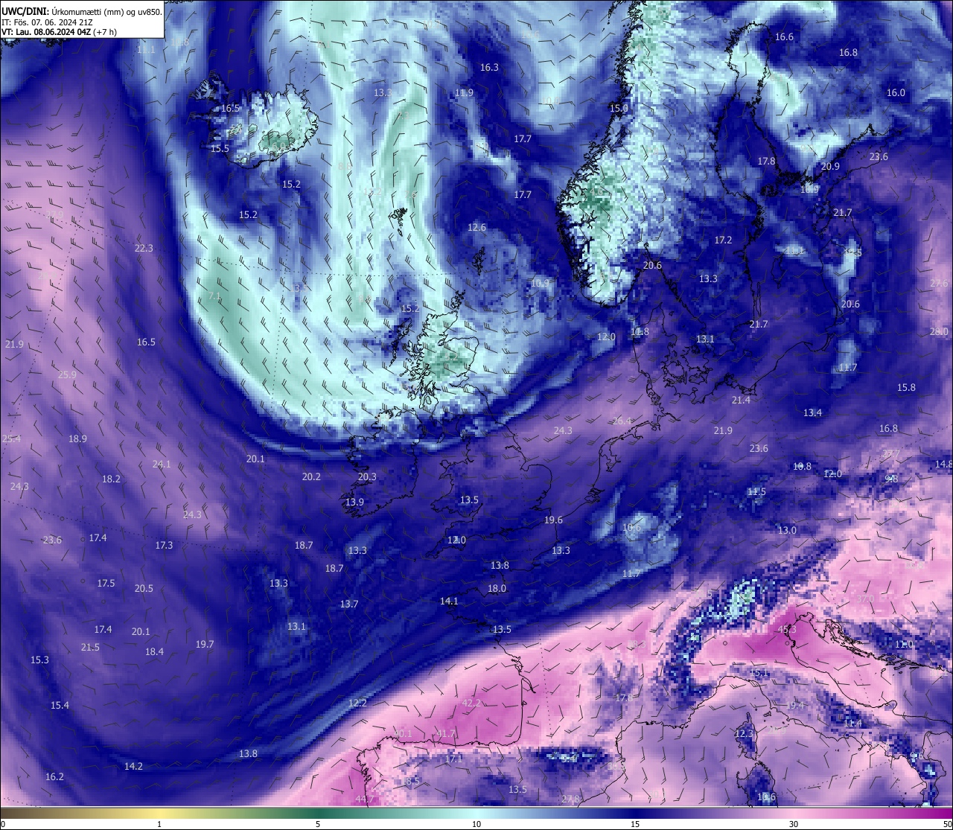The image size is (953, 830).
Task: Click the map value 16.3
Action: (489, 67)
